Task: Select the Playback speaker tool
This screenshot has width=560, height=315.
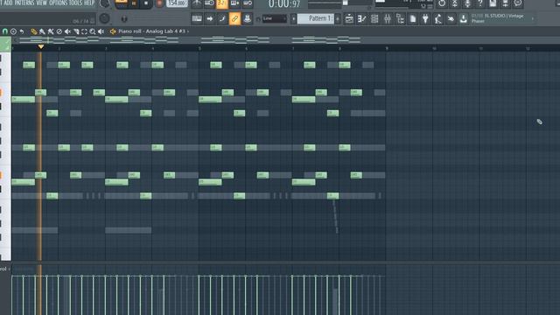Action: 101,31
